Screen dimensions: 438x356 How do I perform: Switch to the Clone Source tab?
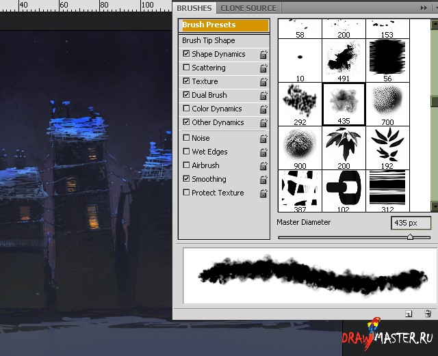(x=248, y=8)
